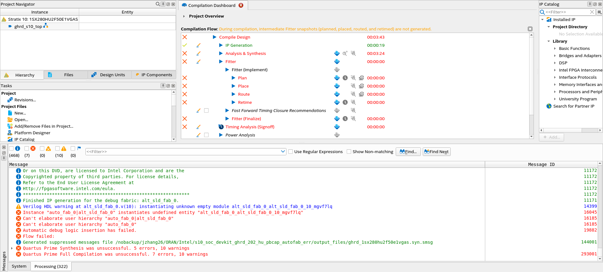The image size is (603, 272).
Task: Click the clock icon in Plan row
Action: (345, 78)
